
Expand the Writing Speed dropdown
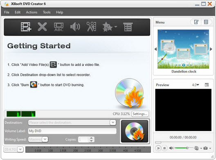tap(45, 140)
